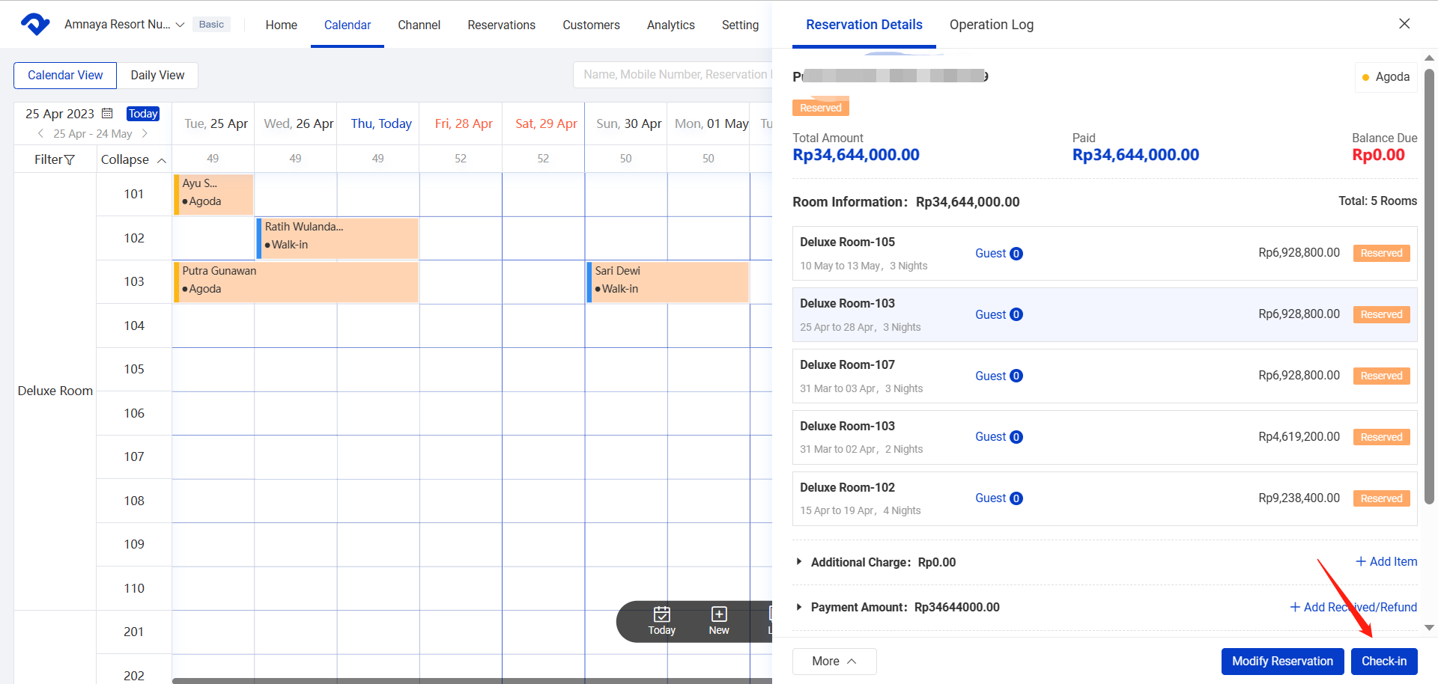Screen dimensions: 1438x684
Task: Click the Modify Reservation button
Action: (x=1282, y=662)
